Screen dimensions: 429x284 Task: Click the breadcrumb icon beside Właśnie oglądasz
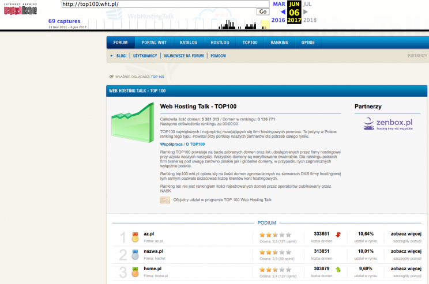(x=111, y=77)
